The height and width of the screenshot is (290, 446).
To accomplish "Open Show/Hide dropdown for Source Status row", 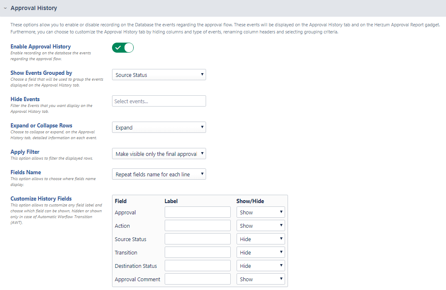I will 260,239.
